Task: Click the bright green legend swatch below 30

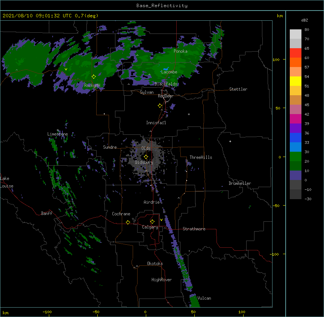Action: click(295, 157)
